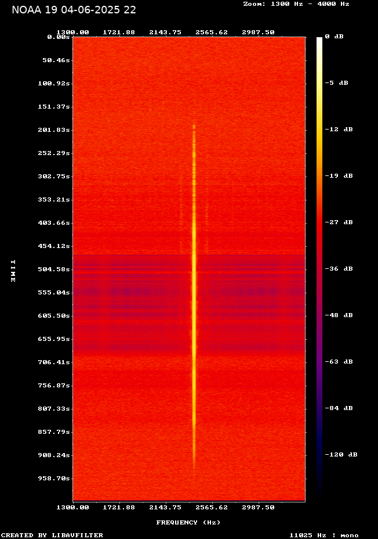Click the "807.33s" time label
Image resolution: width=378 pixels, height=539 pixels.
(x=54, y=408)
